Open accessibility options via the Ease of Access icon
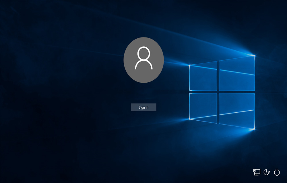This screenshot has height=183, width=287. click(267, 172)
